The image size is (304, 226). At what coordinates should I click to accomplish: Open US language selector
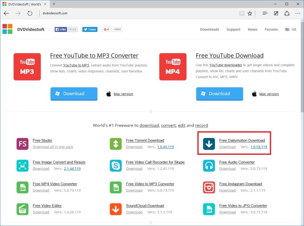pos(290,29)
